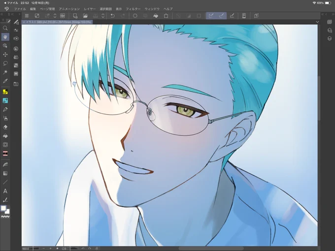Click the Clear (delete) sun-shaped icon
The image size is (335, 251).
tap(135, 16)
